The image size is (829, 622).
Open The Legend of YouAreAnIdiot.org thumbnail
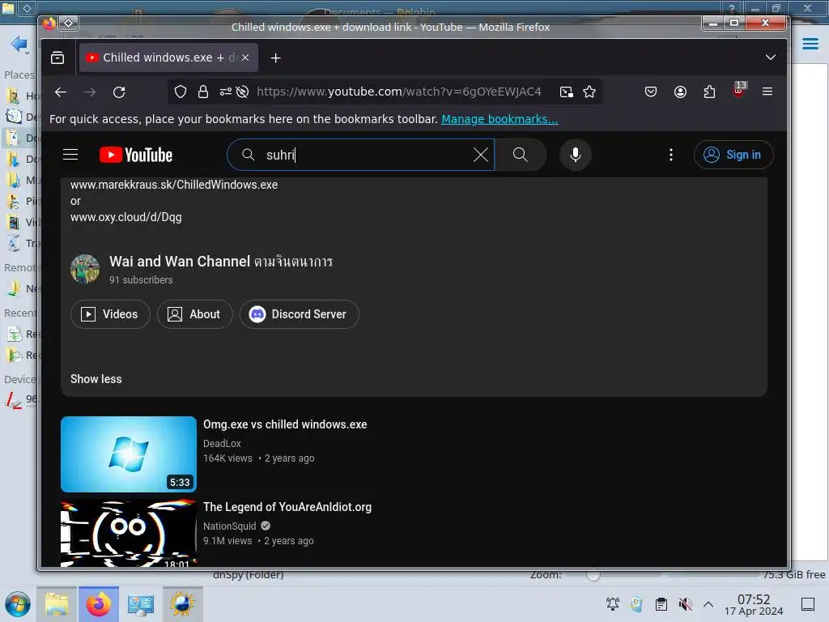click(x=129, y=534)
